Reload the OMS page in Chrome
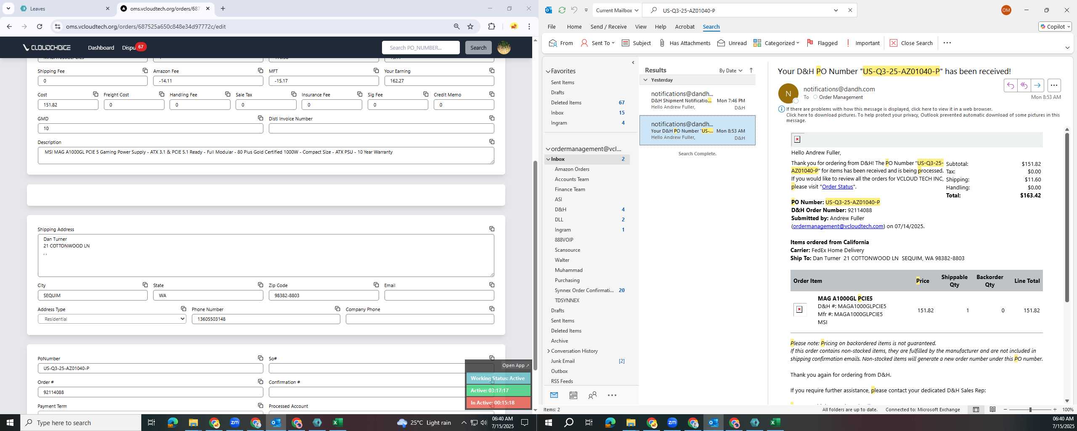This screenshot has height=431, width=1077. [40, 27]
